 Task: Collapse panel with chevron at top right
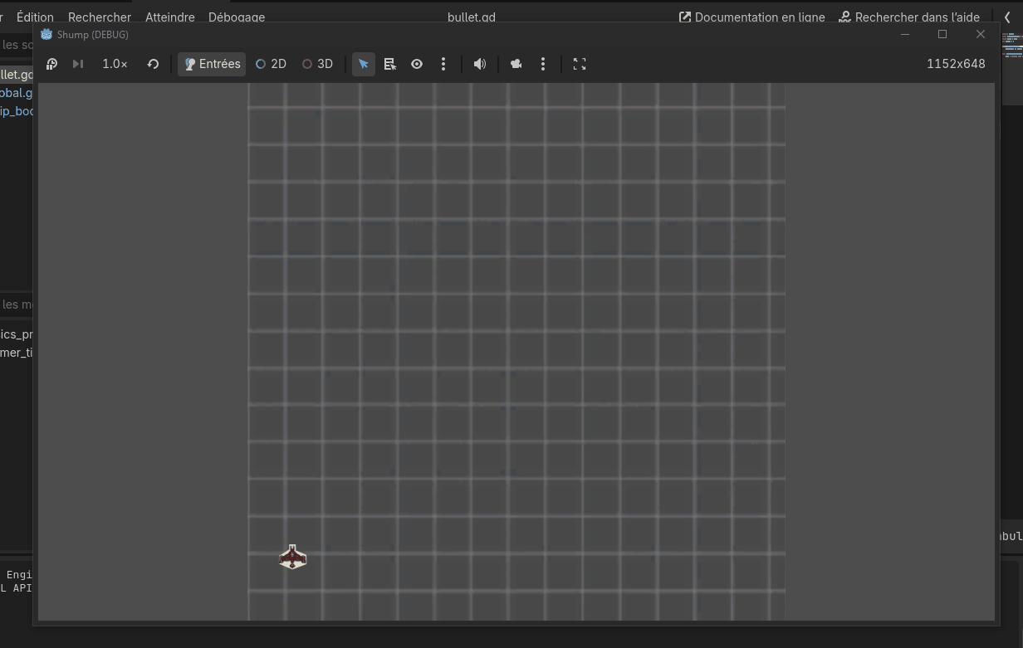1007,17
